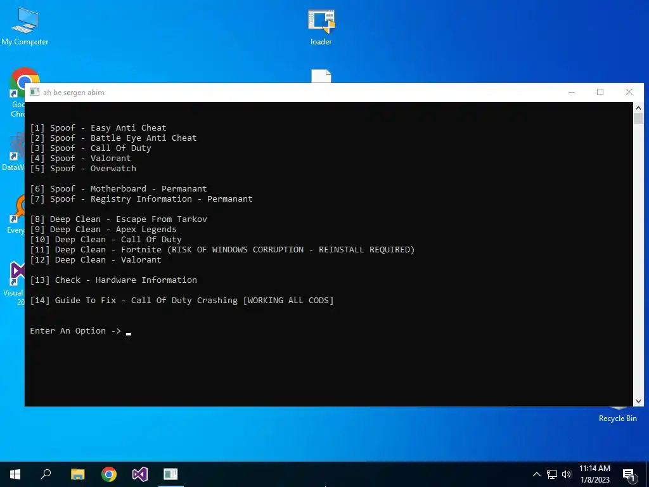The width and height of the screenshot is (649, 487).
Task: Click the '[10] Deep Clean - Call Of Duty' line
Action: [106, 239]
